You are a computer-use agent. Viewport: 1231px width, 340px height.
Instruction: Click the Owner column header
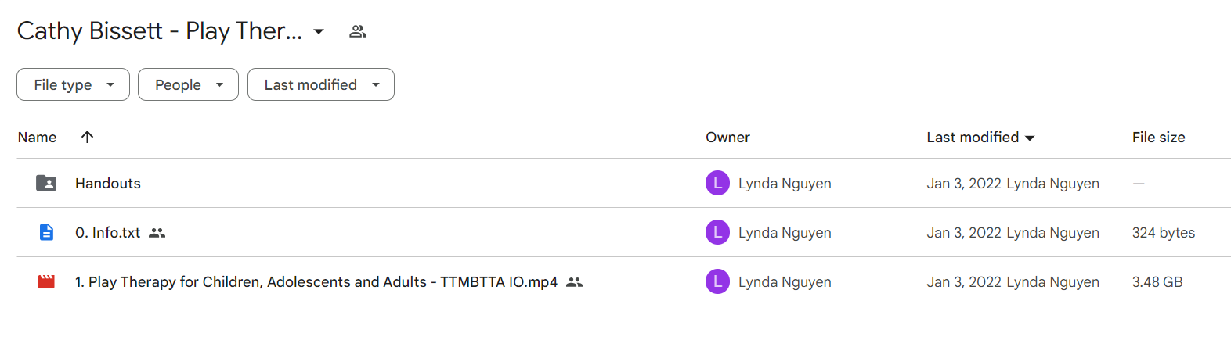[727, 138]
